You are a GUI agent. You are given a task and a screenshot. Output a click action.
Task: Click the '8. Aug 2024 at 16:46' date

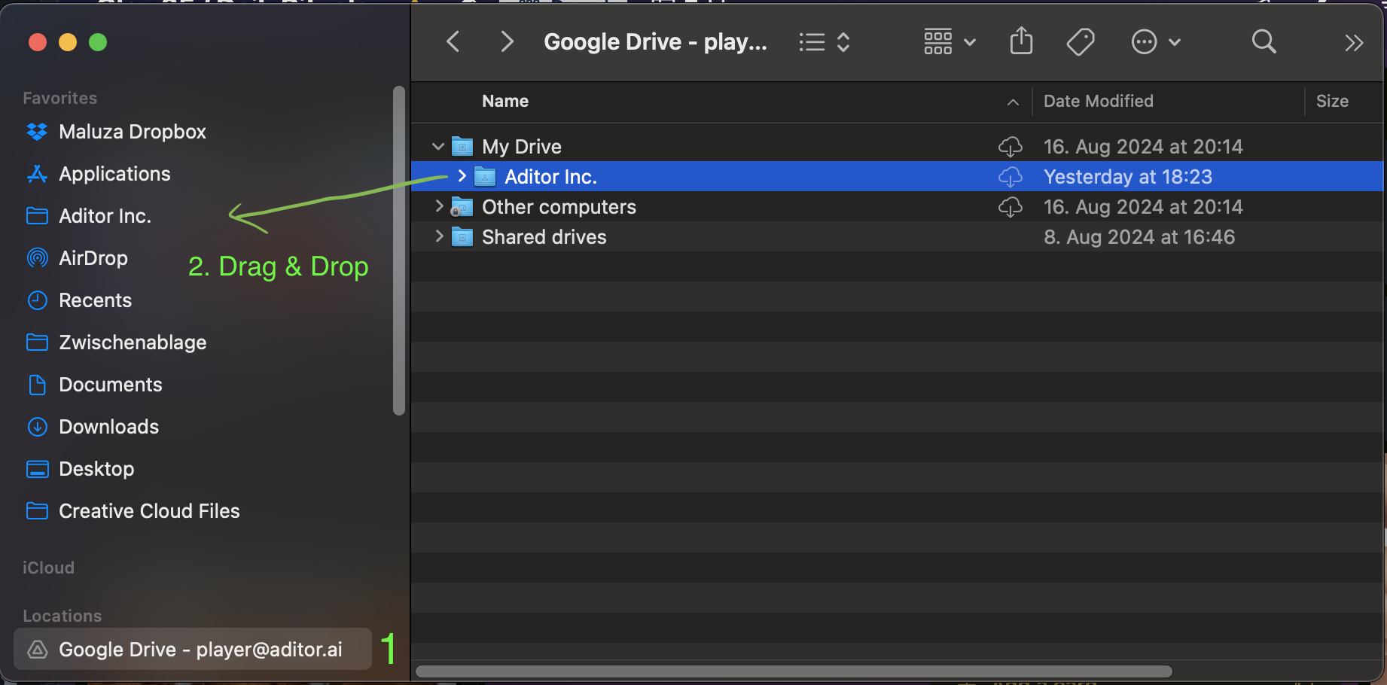1139,236
